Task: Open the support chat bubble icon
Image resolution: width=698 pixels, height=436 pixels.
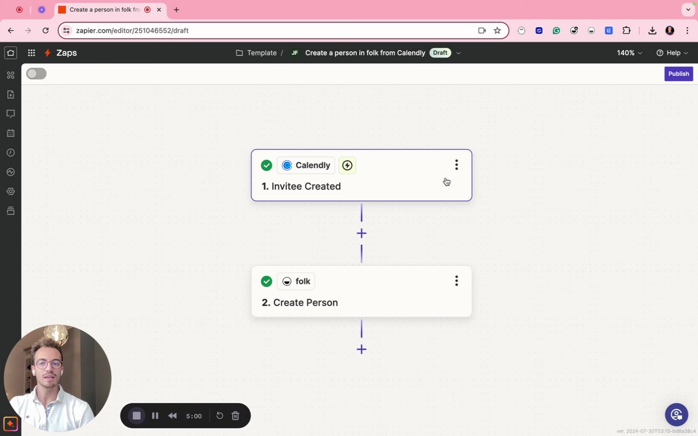Action: click(x=676, y=415)
